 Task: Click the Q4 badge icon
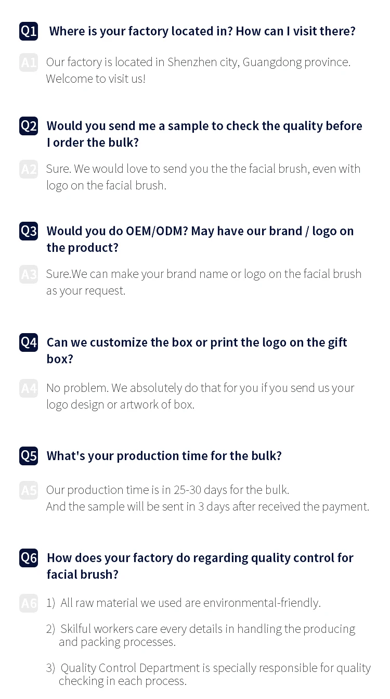tap(29, 342)
